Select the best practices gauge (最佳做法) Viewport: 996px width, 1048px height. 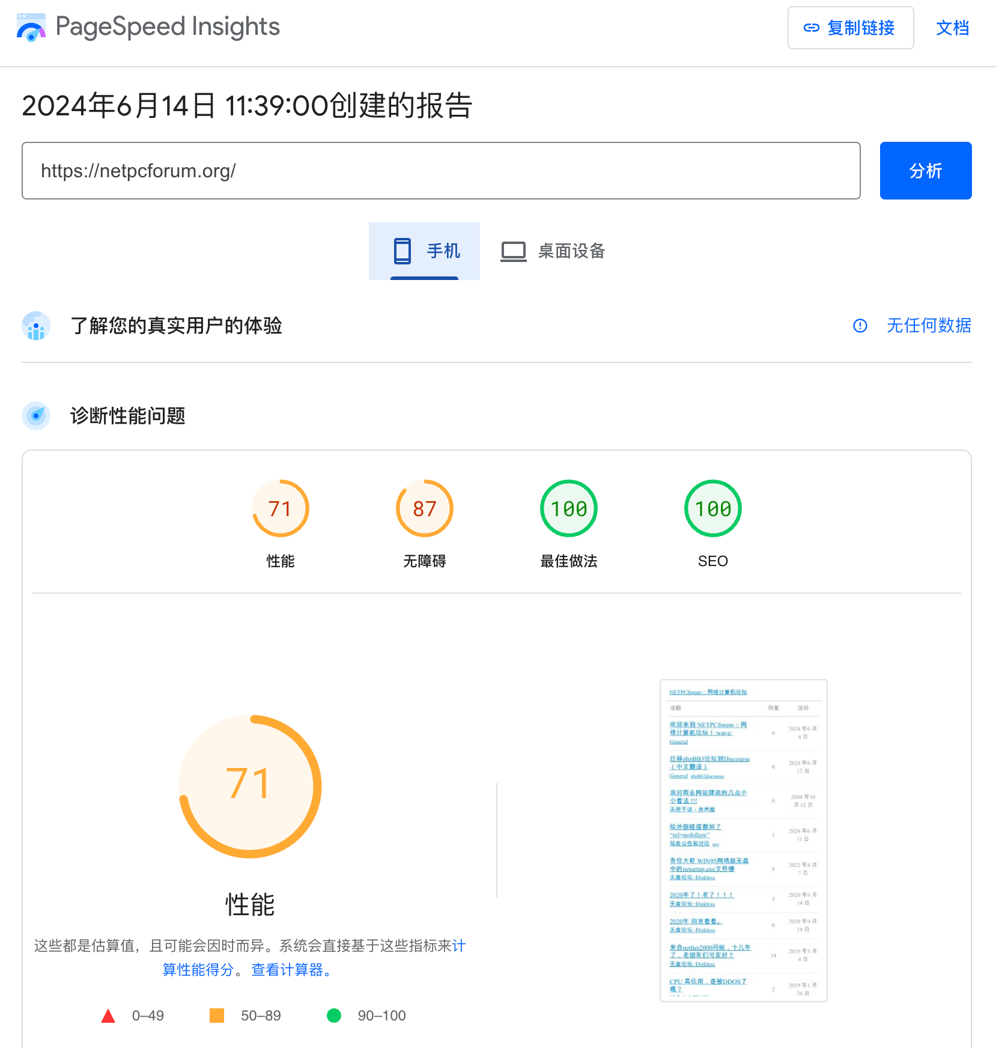tap(569, 509)
